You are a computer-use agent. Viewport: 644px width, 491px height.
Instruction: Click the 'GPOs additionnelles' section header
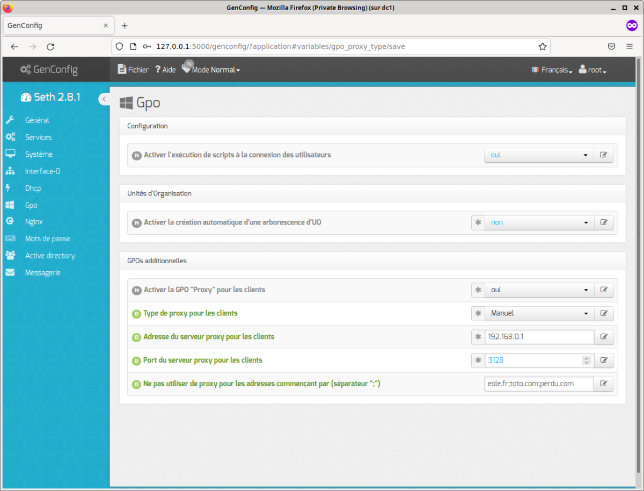(x=157, y=261)
